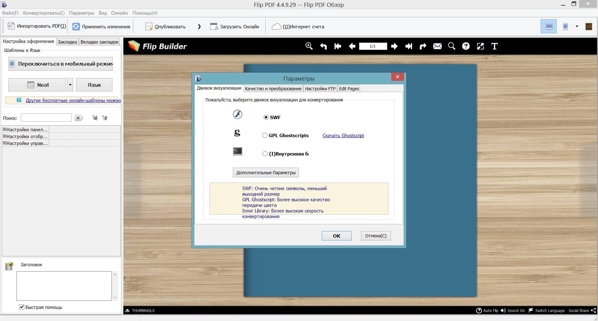The image size is (598, 321).
Task: Click the Заголовок description text box
Action: point(64,286)
